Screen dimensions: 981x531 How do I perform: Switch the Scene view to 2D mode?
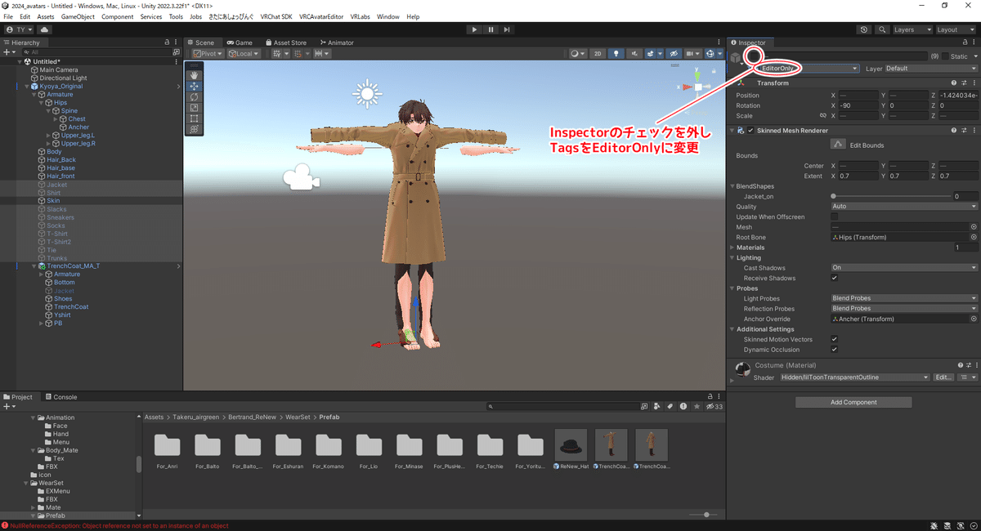[x=598, y=54]
